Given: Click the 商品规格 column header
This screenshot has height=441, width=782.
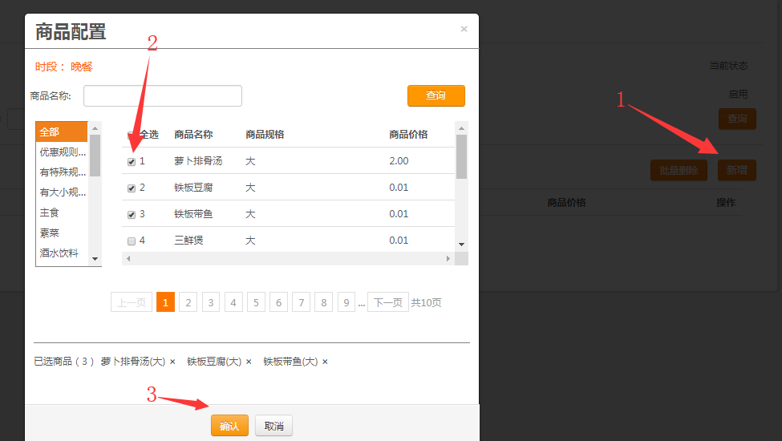Looking at the screenshot, I should 265,135.
